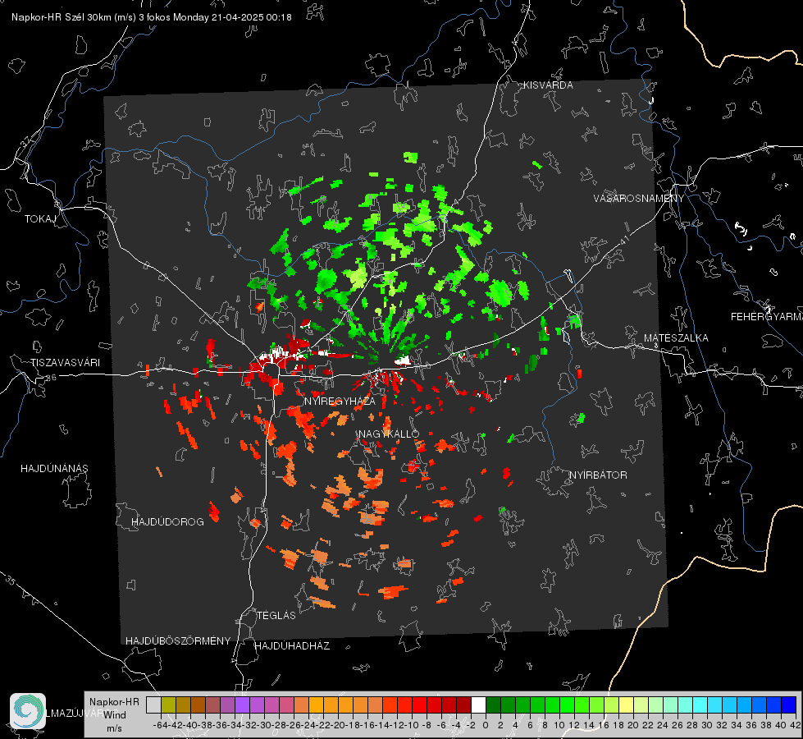The height and width of the screenshot is (739, 803).
Task: Click the swirl weather logo icon
Action: point(28,711)
